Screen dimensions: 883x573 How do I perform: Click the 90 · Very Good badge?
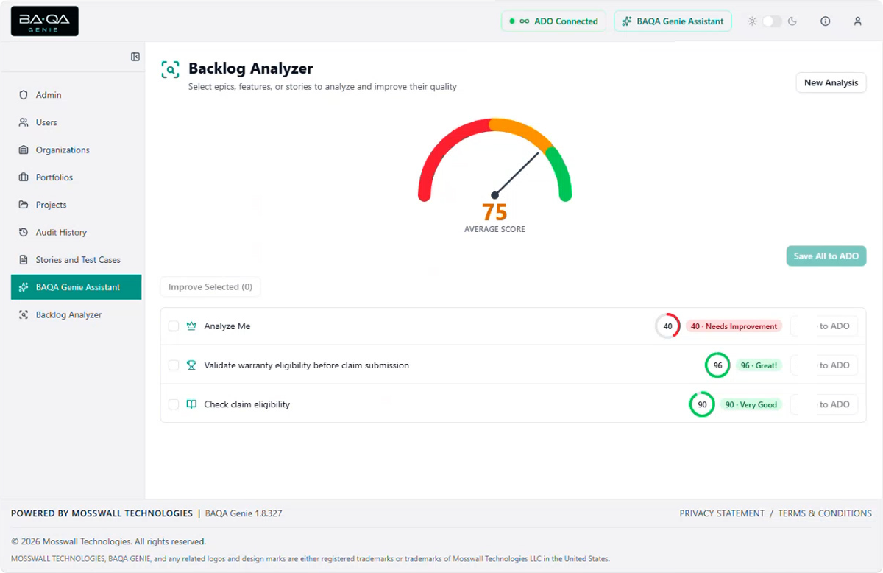(751, 404)
